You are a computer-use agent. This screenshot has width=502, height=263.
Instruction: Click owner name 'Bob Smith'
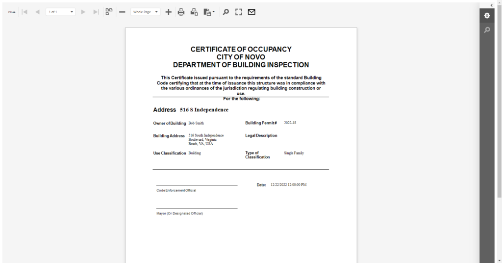[x=196, y=123]
